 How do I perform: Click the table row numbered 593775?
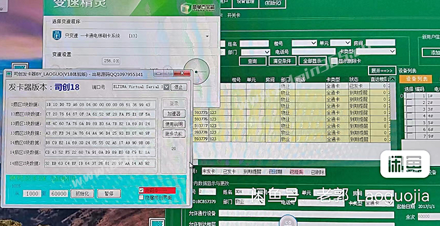tap(292, 112)
